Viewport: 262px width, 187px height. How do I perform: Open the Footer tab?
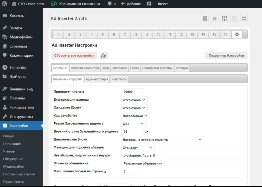[x=135, y=68]
